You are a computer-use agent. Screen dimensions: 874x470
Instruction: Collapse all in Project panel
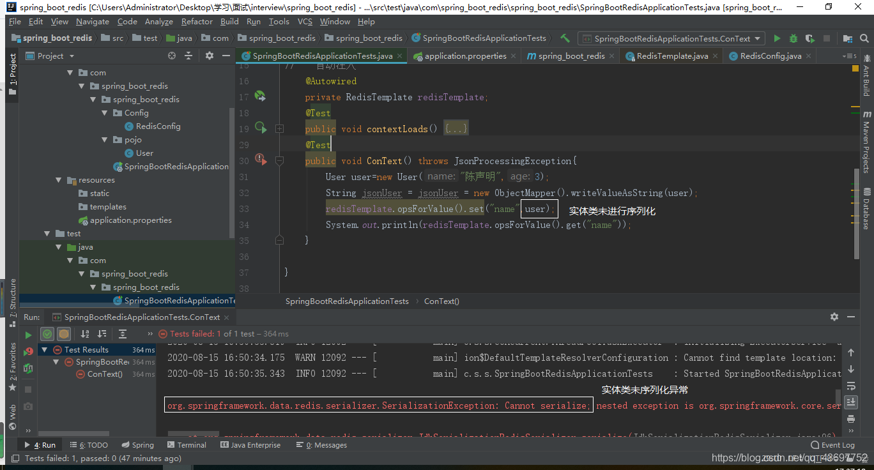pos(188,56)
